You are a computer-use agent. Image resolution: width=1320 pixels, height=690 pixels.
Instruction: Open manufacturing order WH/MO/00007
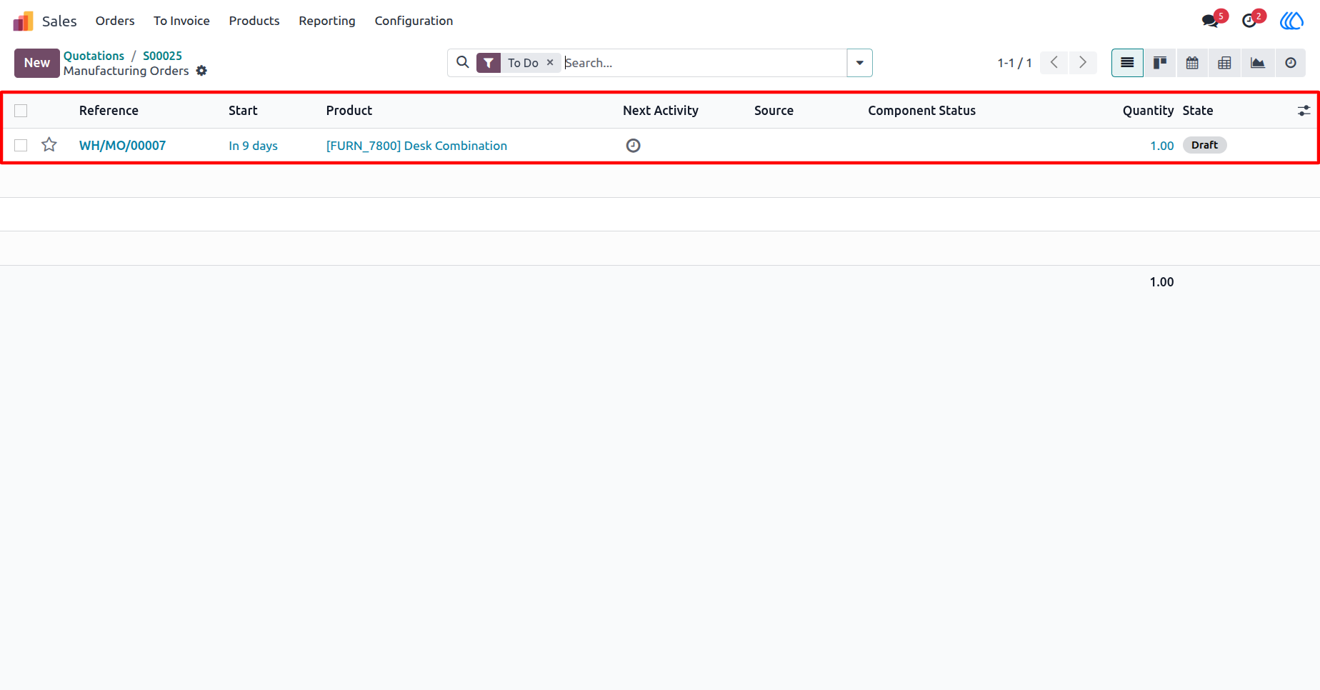click(x=122, y=146)
